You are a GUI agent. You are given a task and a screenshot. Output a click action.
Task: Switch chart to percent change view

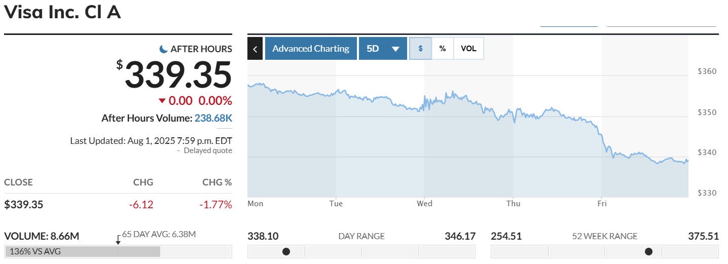[443, 49]
